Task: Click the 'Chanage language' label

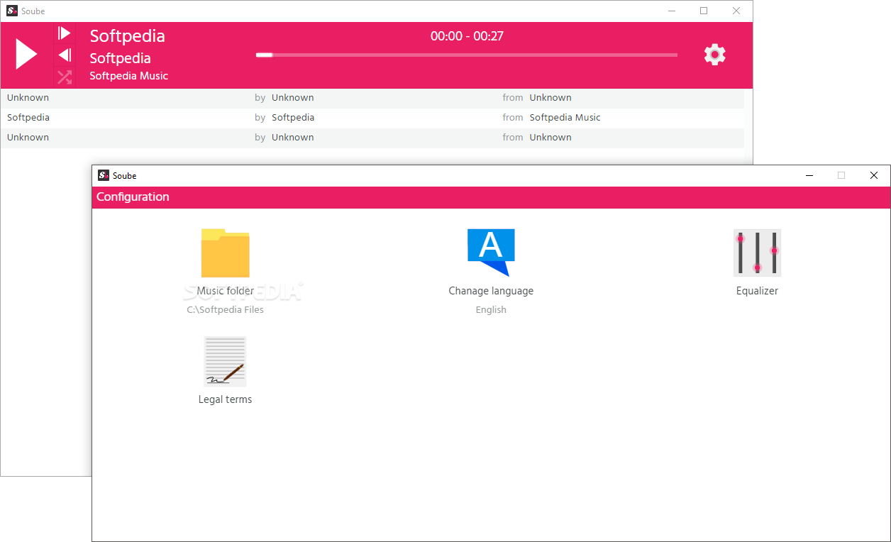Action: tap(491, 291)
